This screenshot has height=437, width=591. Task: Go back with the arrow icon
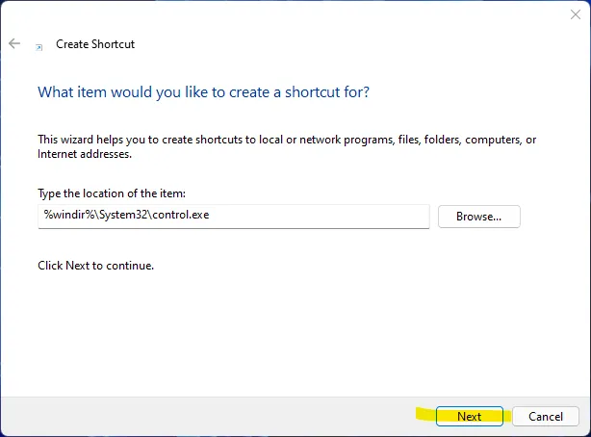[x=14, y=43]
